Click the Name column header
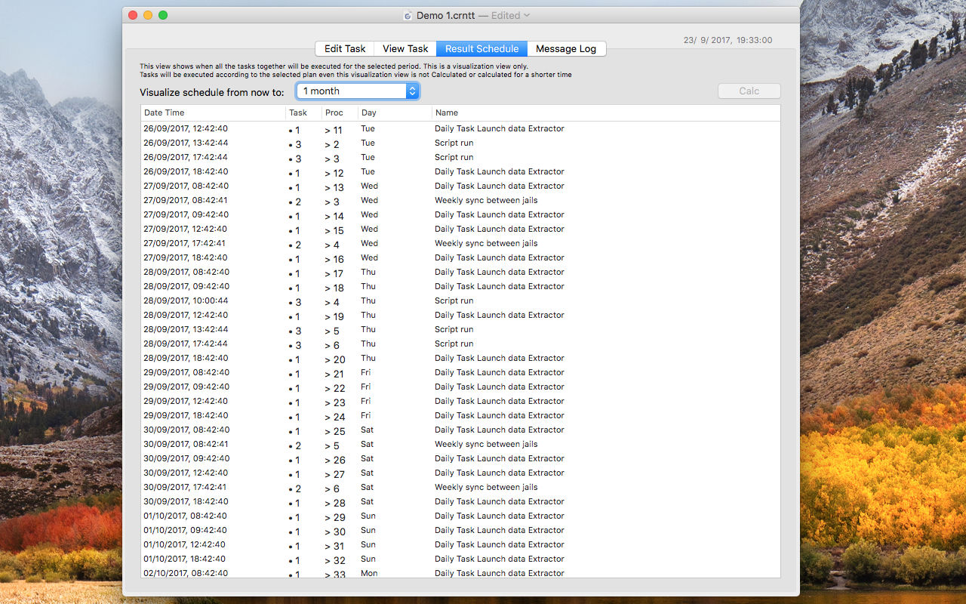The image size is (966, 604). [x=604, y=112]
